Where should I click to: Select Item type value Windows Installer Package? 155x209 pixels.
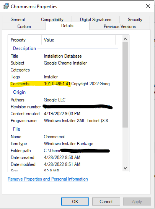[69, 144]
